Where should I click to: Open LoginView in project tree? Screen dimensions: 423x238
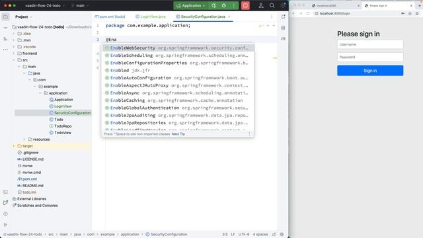click(63, 106)
